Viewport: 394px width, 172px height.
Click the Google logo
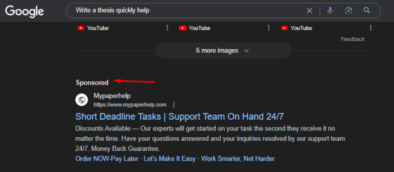(24, 11)
